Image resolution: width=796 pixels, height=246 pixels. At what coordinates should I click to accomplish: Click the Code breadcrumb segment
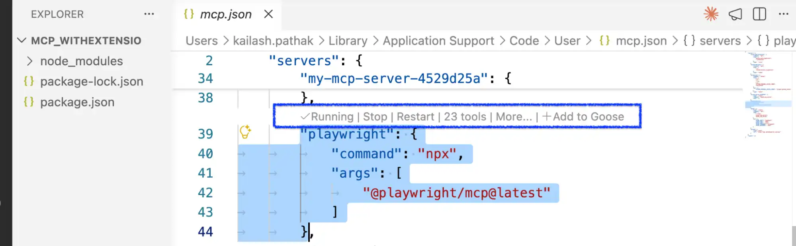(x=524, y=41)
